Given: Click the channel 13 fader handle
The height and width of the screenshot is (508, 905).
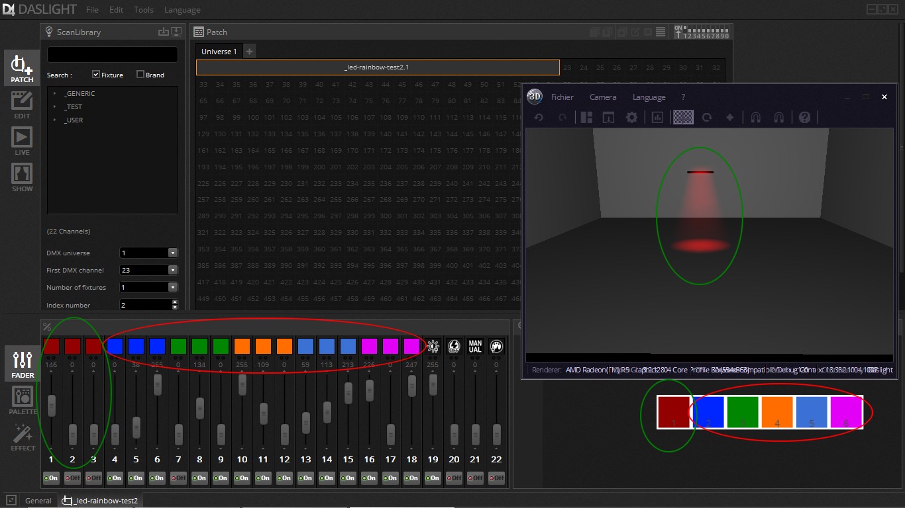Looking at the screenshot, I should point(305,422).
